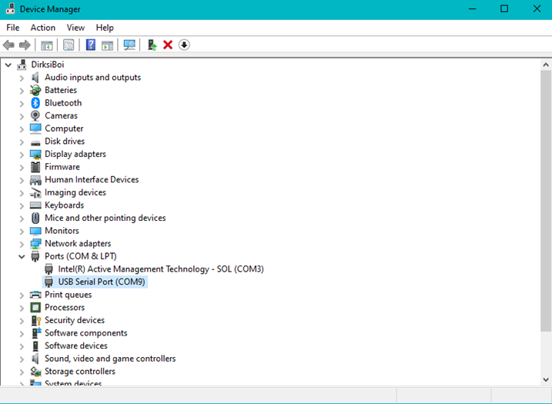Image resolution: width=552 pixels, height=404 pixels.
Task: Select Intel(R) Active Management Technology - SOL (COM3)
Action: click(x=161, y=269)
